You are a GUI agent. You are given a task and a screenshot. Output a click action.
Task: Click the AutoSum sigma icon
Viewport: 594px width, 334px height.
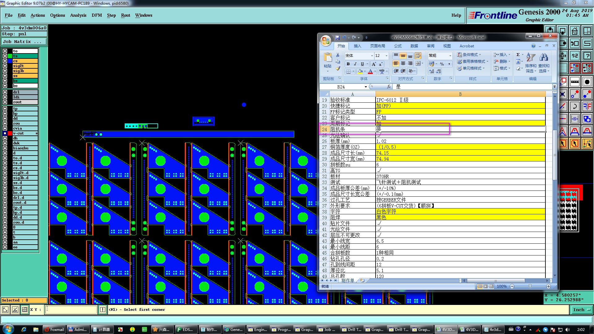518,55
